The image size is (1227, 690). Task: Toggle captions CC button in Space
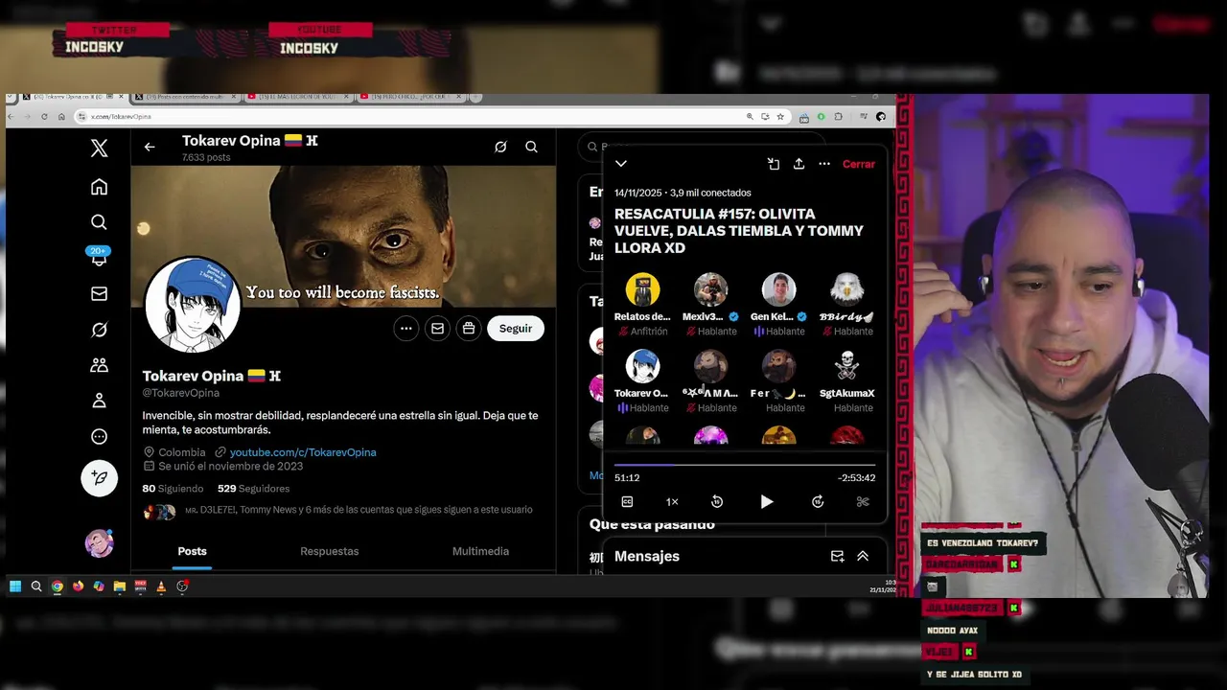tap(627, 502)
